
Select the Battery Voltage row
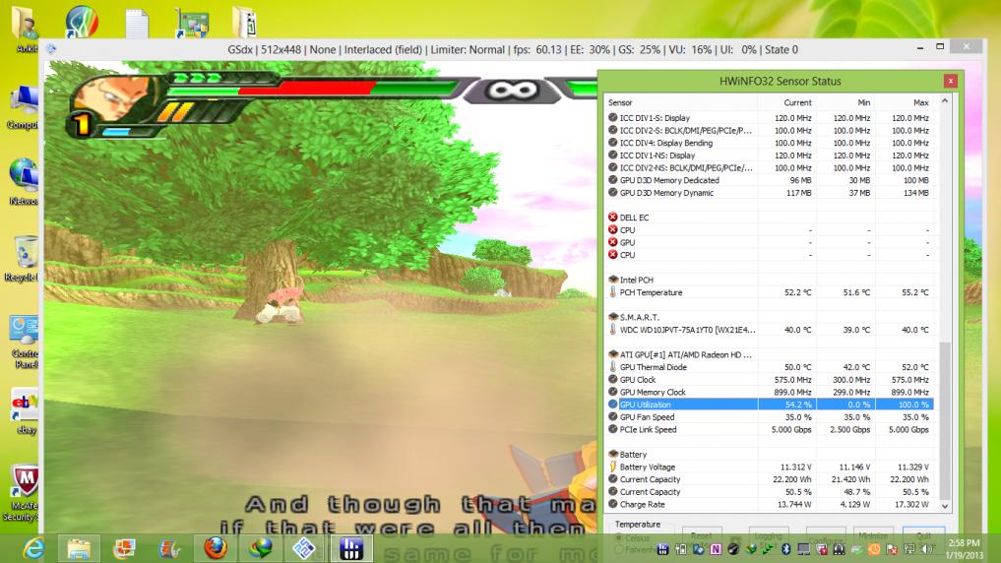coord(770,467)
